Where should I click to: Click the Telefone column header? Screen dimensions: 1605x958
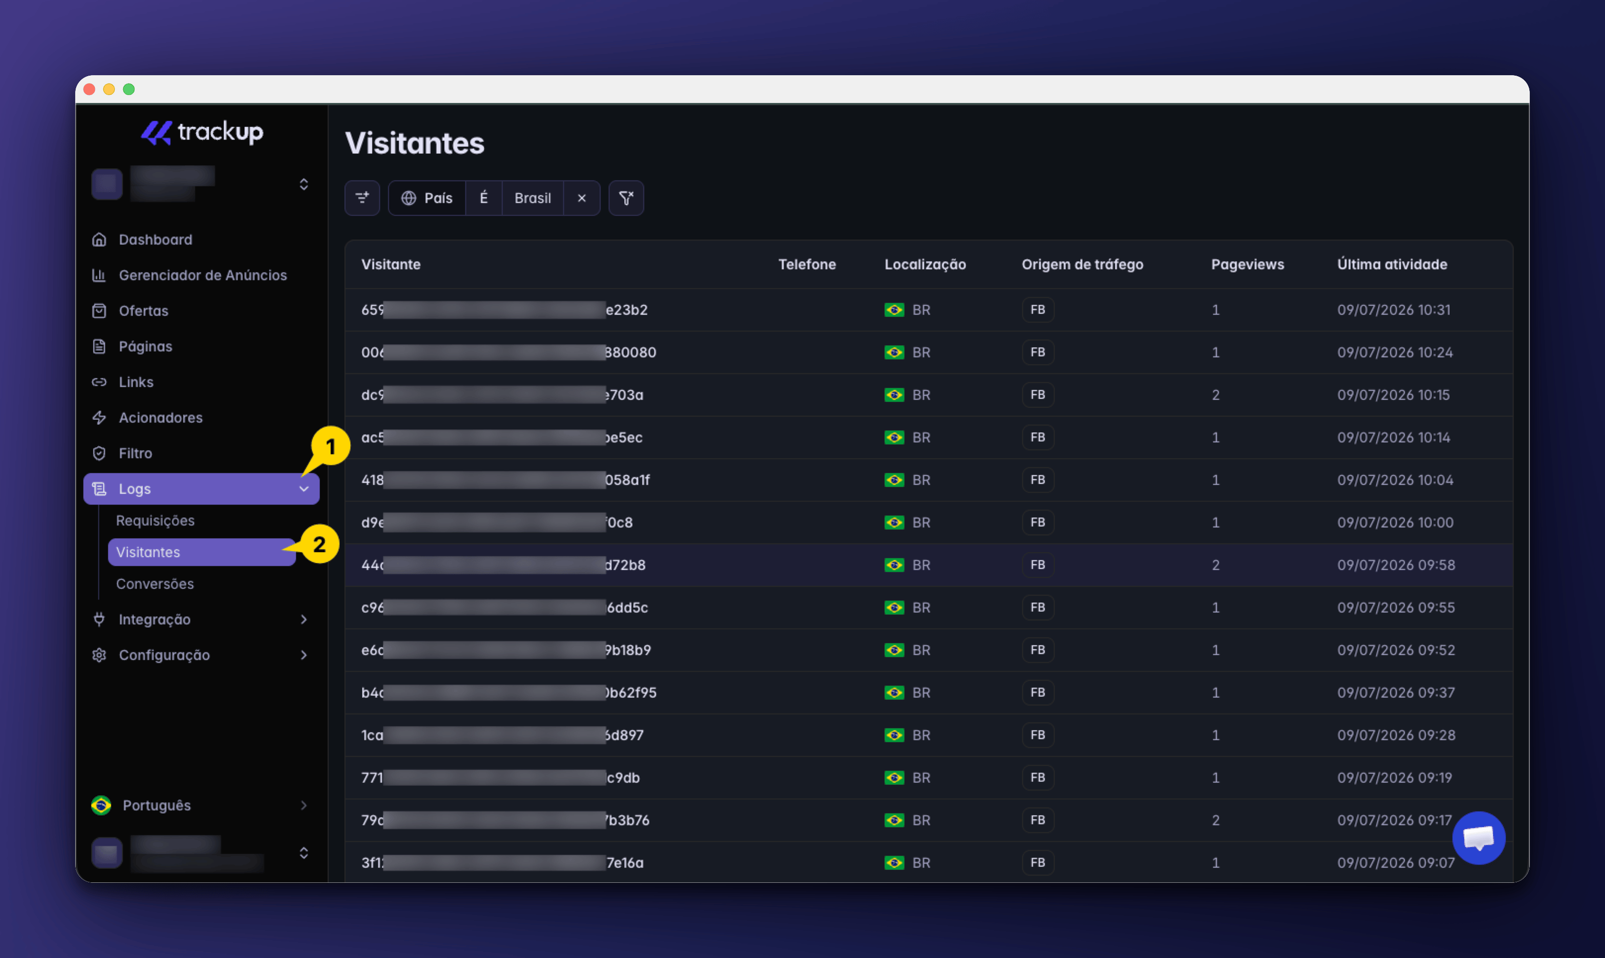(807, 264)
